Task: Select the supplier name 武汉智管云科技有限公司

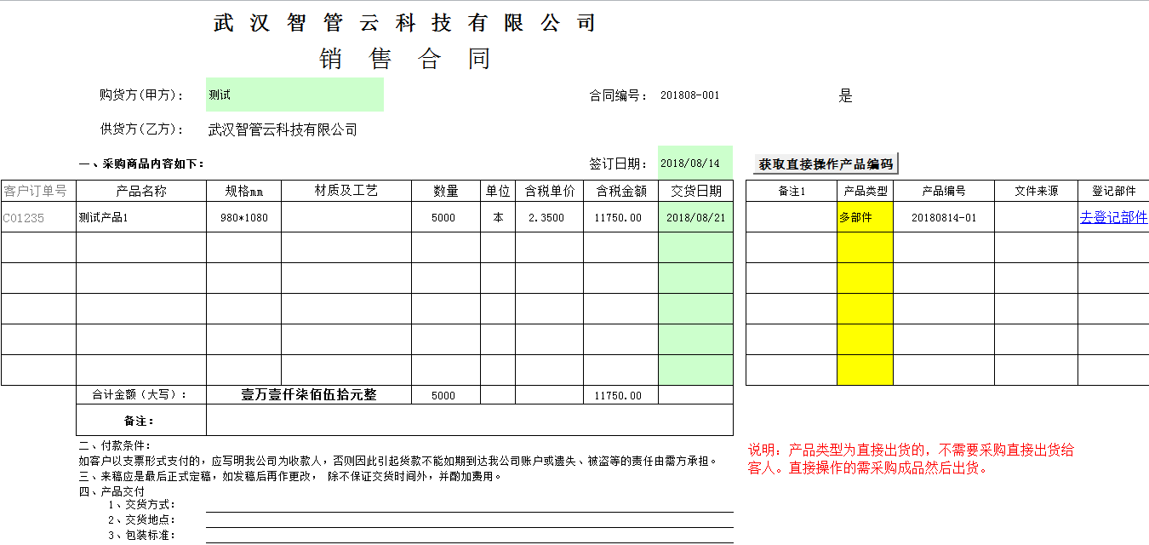Action: [283, 129]
